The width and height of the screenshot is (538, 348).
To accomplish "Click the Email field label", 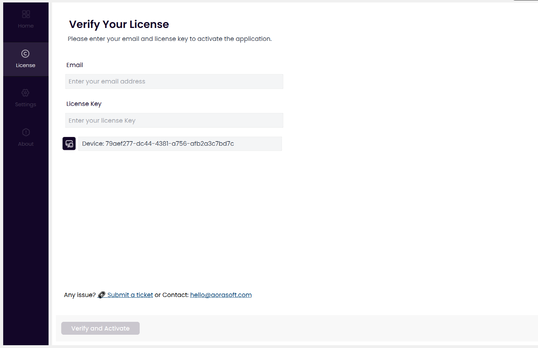I will click(75, 65).
